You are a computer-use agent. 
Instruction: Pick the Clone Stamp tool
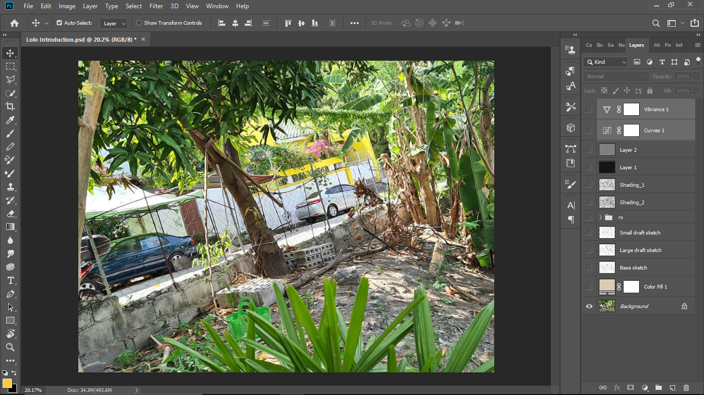click(10, 187)
